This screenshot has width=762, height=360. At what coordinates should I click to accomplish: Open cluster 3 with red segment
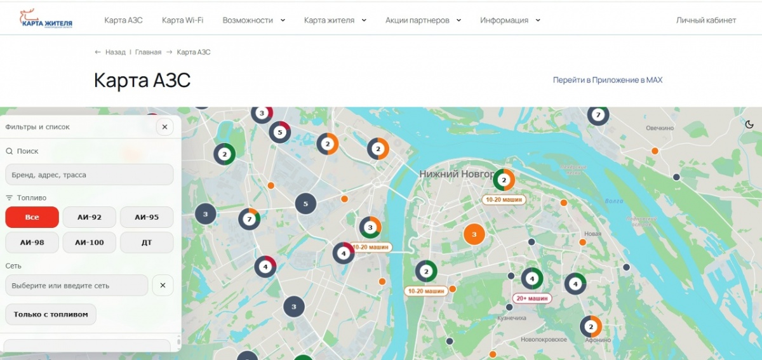coord(262,114)
